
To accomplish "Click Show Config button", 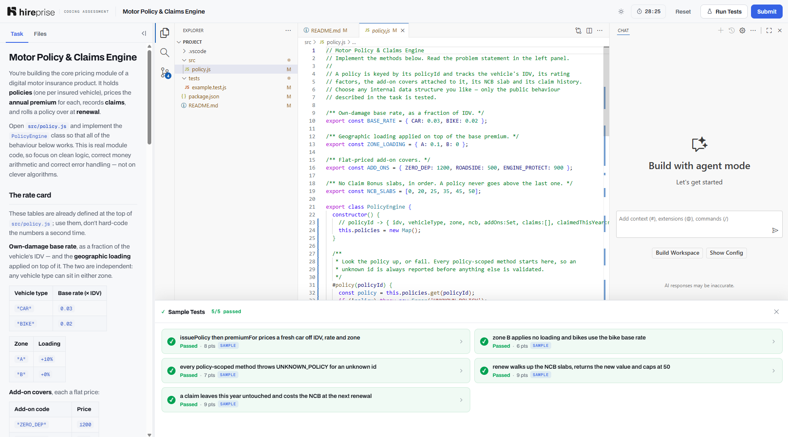I will (726, 253).
